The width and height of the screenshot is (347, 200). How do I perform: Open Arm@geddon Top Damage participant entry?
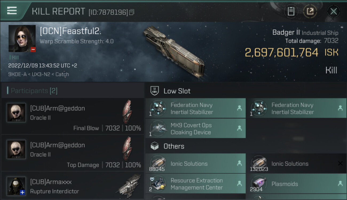[x=73, y=153]
